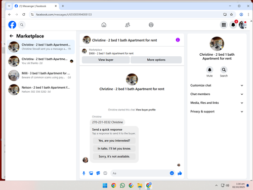Click the More options button
Viewport: 253px width, 190px height.
pyautogui.click(x=156, y=60)
